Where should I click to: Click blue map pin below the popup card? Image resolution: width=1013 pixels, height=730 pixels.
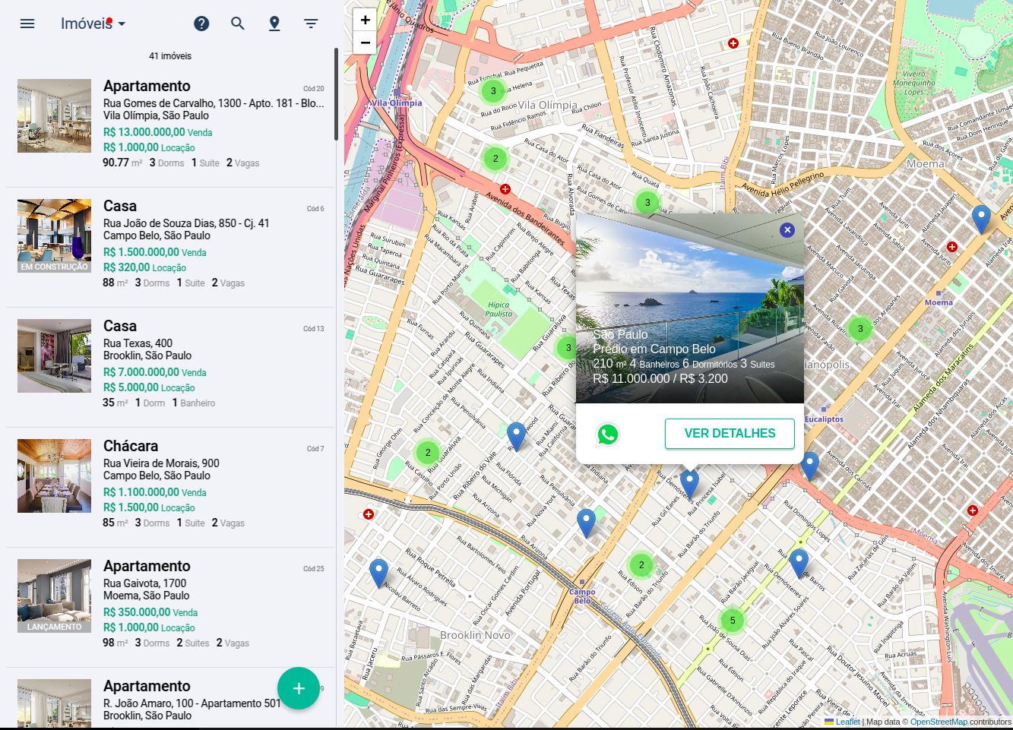pyautogui.click(x=689, y=484)
